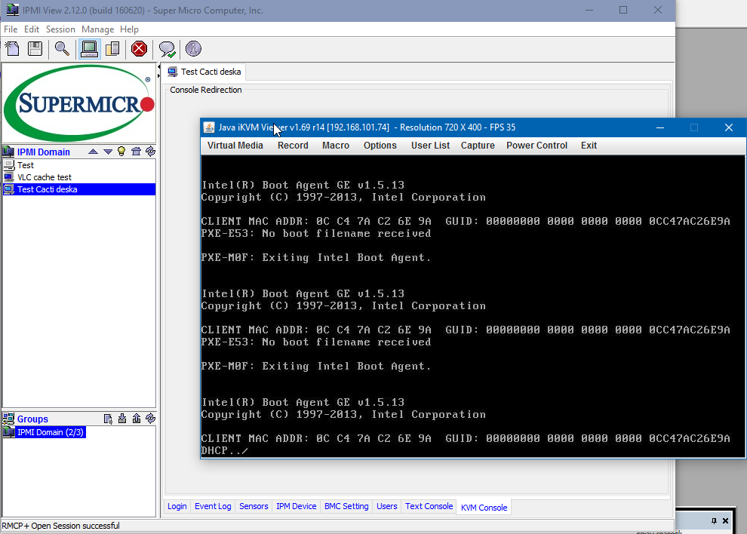Open Power Control menu in iKVM Viewer

(537, 146)
